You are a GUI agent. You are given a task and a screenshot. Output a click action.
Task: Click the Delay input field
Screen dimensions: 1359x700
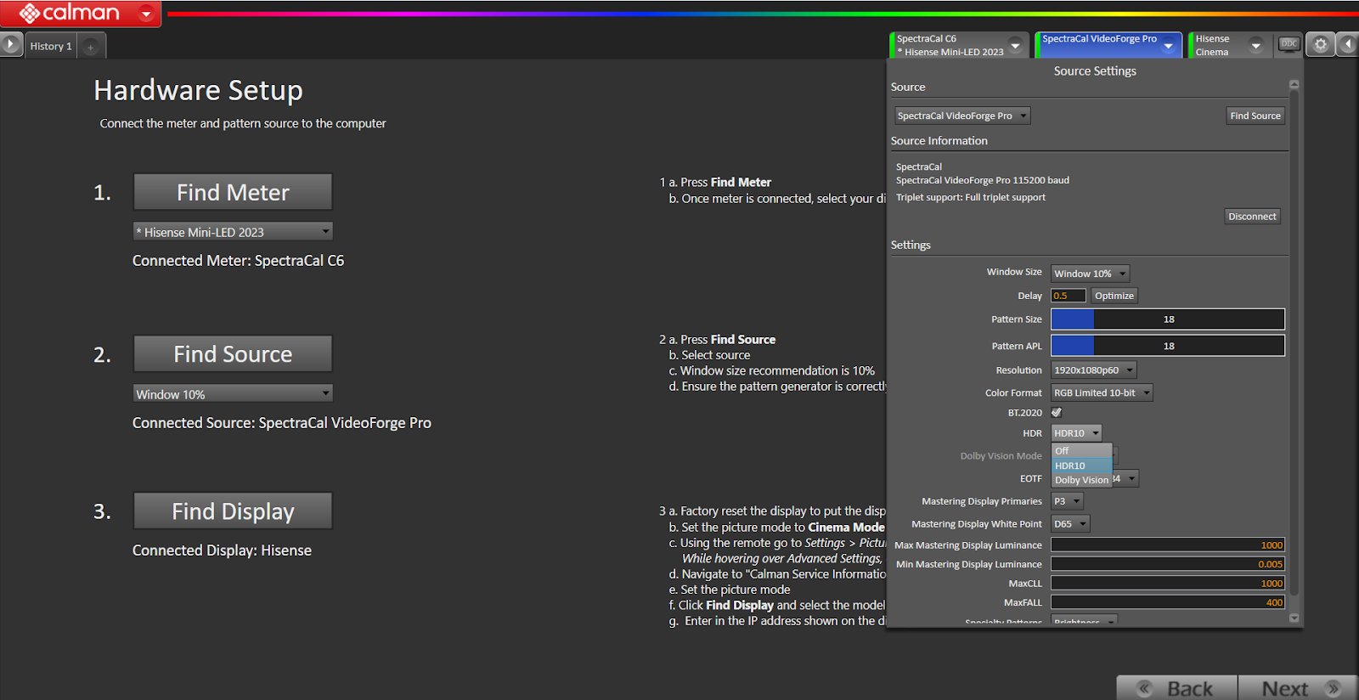pos(1069,296)
